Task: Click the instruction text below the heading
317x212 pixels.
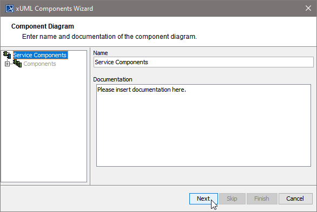Action: (x=109, y=37)
